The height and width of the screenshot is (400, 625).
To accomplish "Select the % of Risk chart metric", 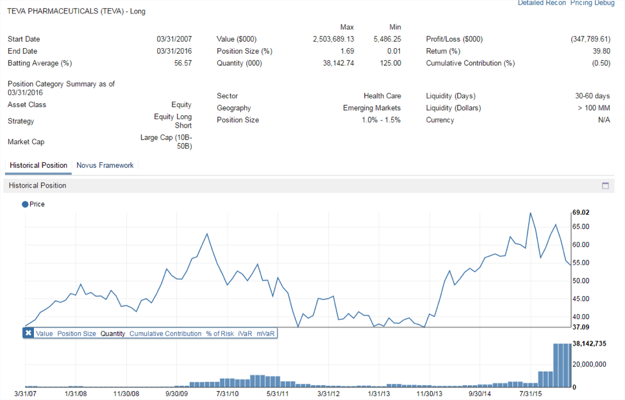I will pyautogui.click(x=220, y=334).
